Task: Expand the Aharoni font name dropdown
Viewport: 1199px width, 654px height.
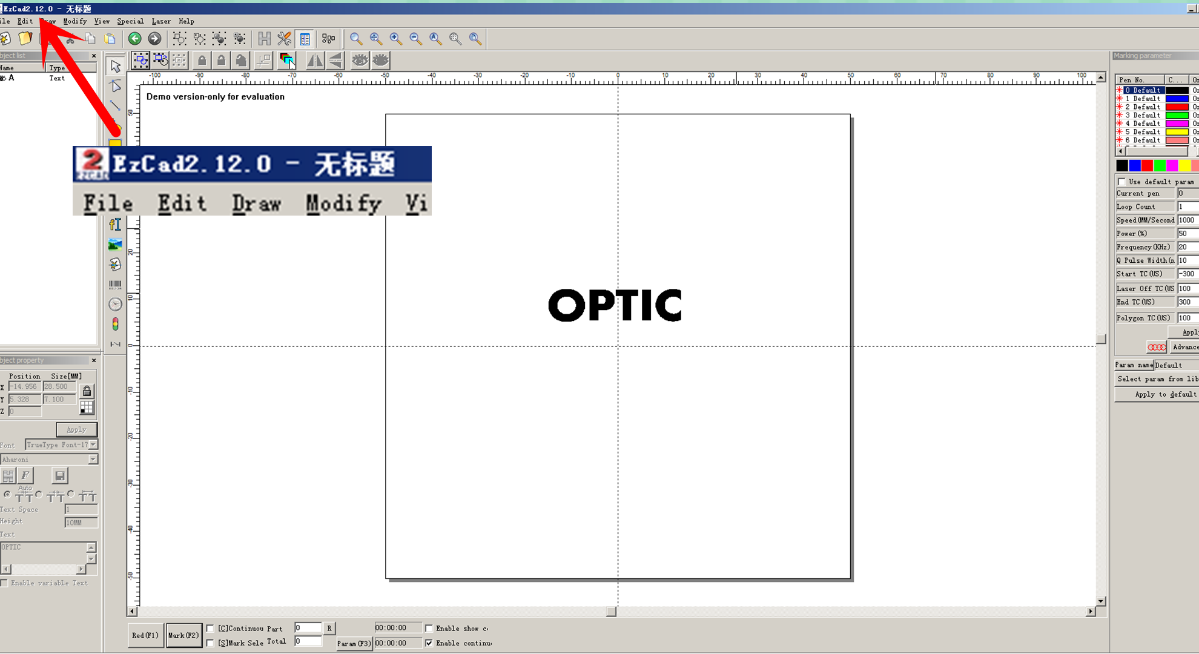Action: [x=93, y=459]
